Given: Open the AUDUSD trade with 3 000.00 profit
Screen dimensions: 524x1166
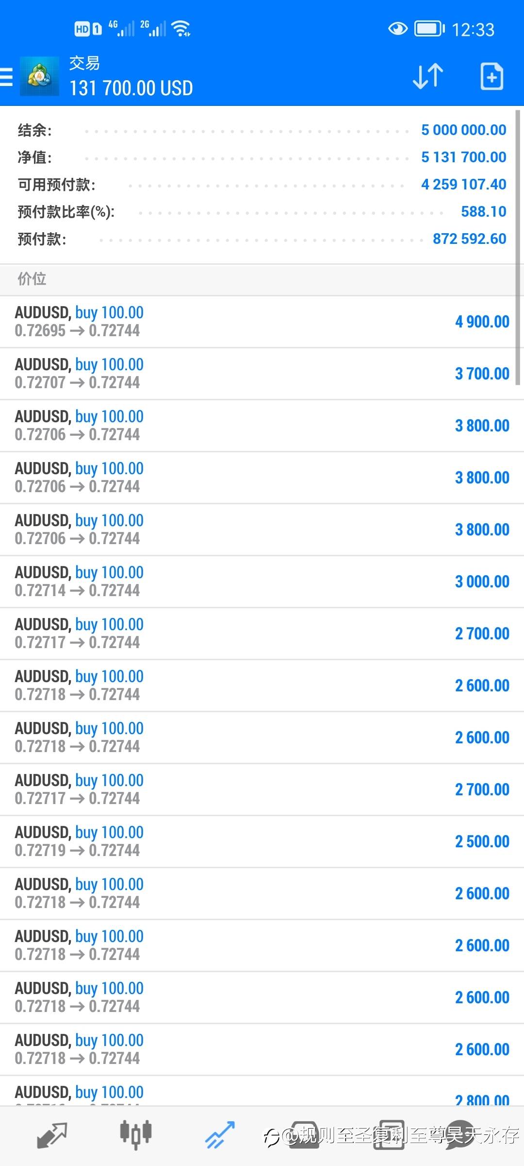Looking at the screenshot, I should click(x=262, y=582).
